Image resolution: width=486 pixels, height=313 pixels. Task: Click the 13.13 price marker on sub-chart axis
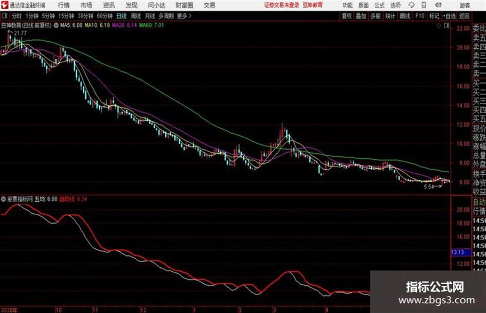tap(461, 252)
